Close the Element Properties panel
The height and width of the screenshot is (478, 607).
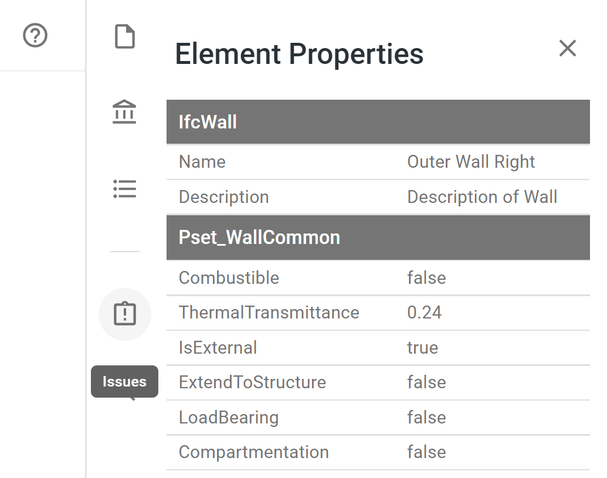coord(568,48)
